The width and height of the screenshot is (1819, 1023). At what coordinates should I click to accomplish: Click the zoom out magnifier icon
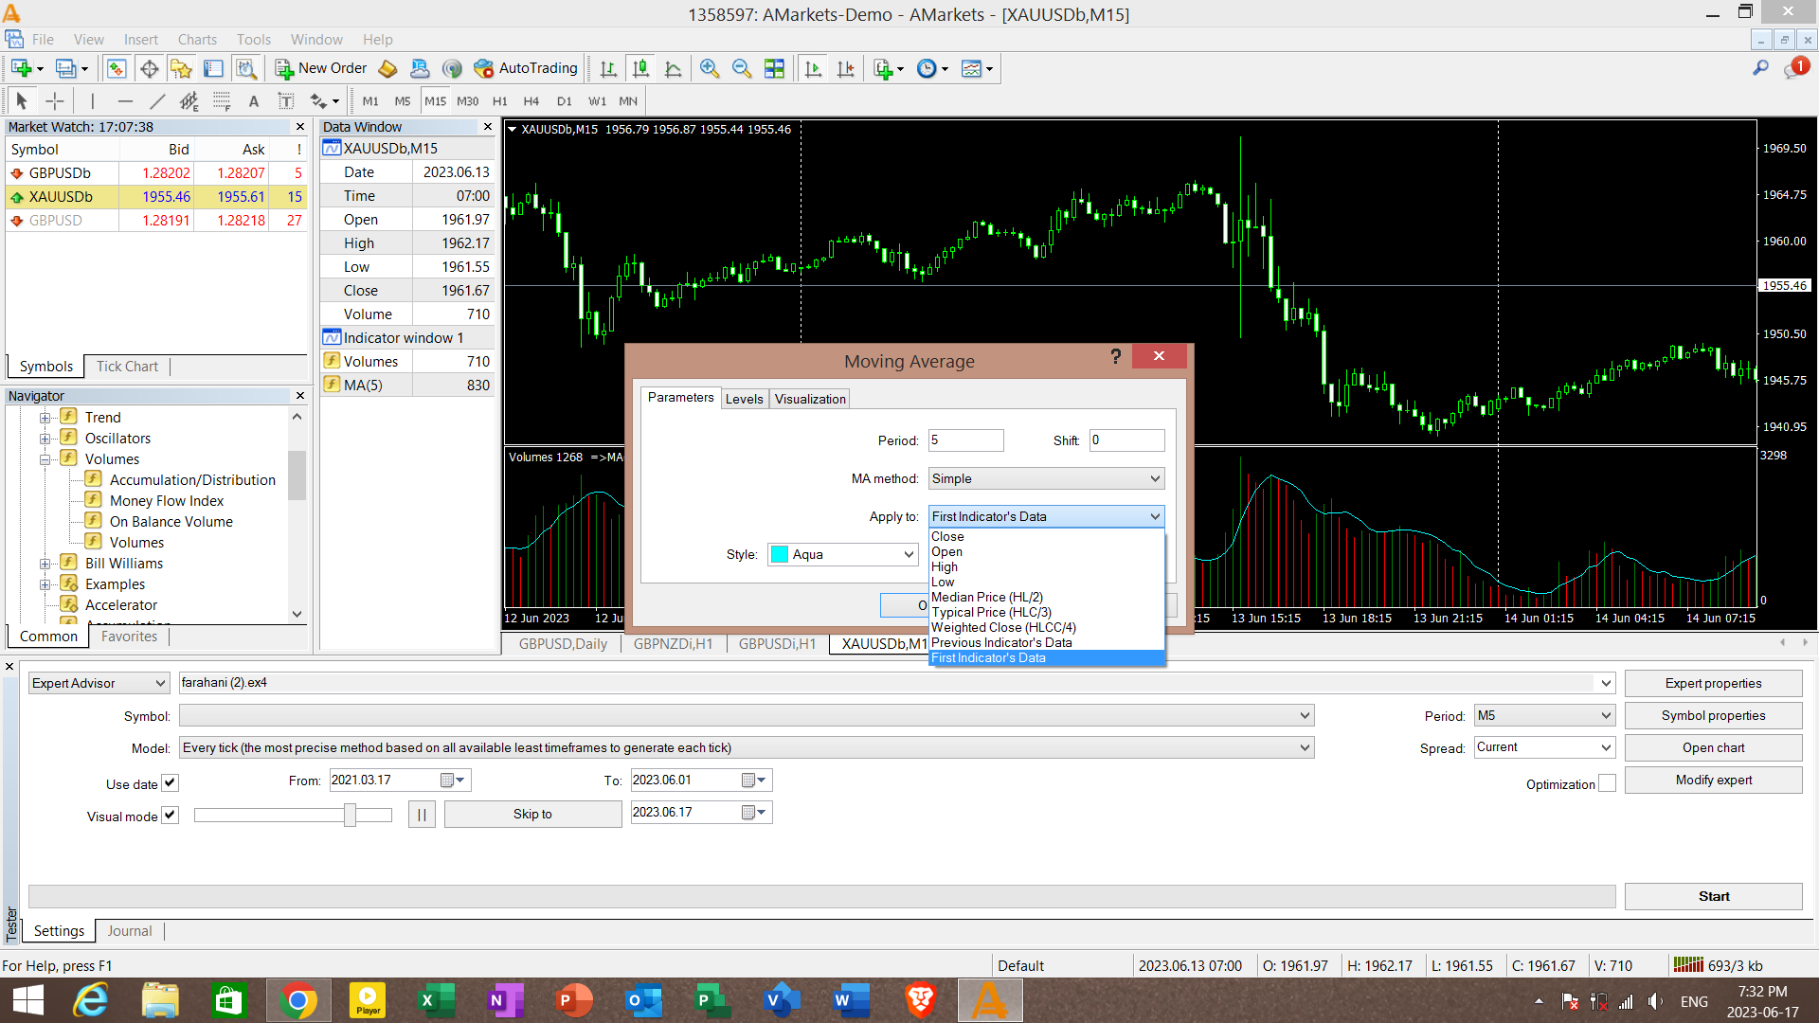pyautogui.click(x=742, y=68)
